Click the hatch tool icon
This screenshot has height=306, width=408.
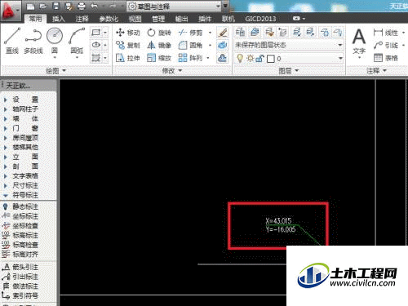pyautogui.click(x=96, y=58)
